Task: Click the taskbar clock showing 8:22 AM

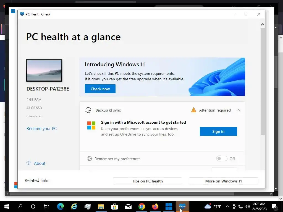Action: (259, 206)
